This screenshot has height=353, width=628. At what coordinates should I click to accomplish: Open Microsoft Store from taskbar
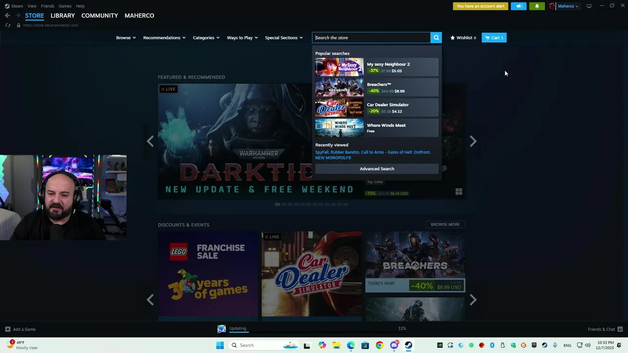click(x=365, y=345)
